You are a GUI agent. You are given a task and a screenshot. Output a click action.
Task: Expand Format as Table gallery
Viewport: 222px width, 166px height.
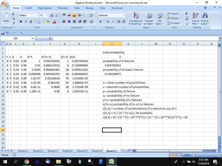pos(149,19)
